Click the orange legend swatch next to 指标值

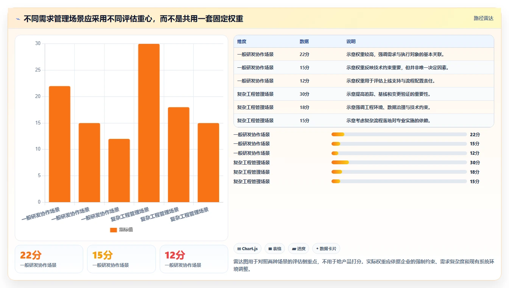(114, 230)
